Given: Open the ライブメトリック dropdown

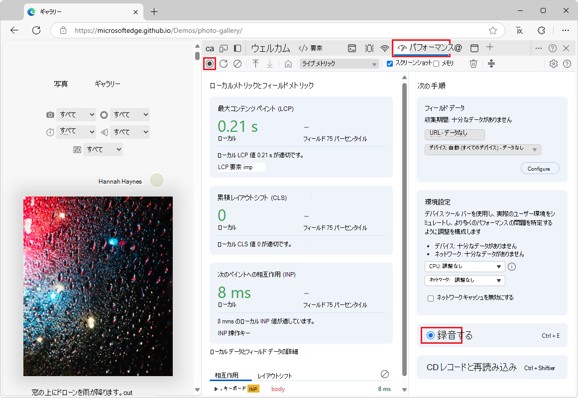Looking at the screenshot, I should 339,63.
